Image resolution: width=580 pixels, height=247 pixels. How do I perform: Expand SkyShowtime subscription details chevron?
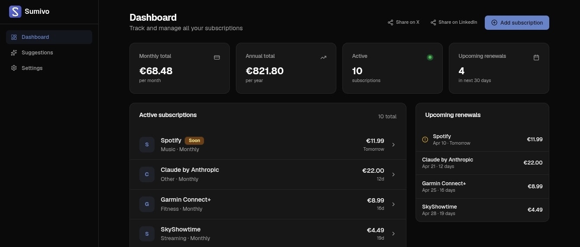coord(393,234)
